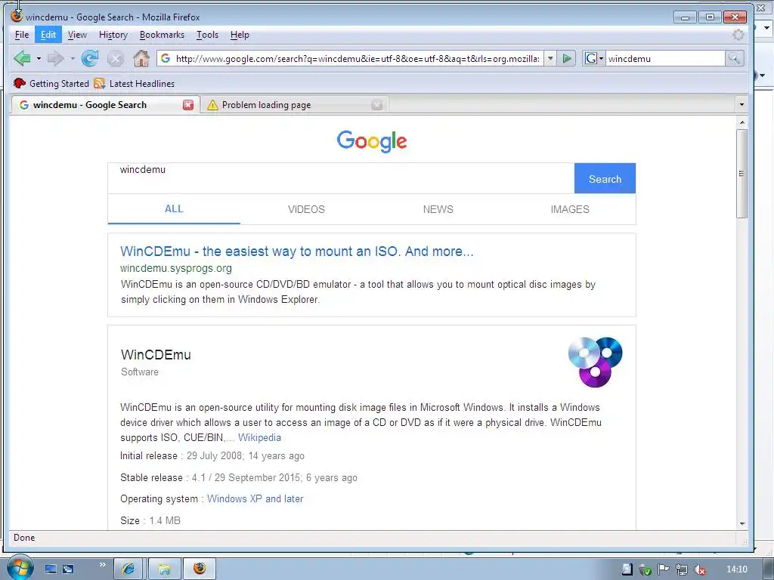Click the network tray icon
This screenshot has height=580, width=774.
tap(682, 569)
